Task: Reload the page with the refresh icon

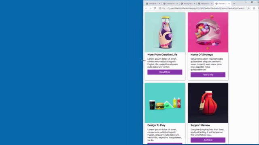Action: [155, 8]
